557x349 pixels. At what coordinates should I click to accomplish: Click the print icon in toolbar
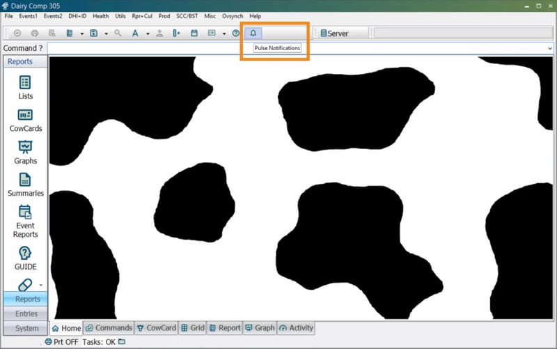[x=34, y=33]
